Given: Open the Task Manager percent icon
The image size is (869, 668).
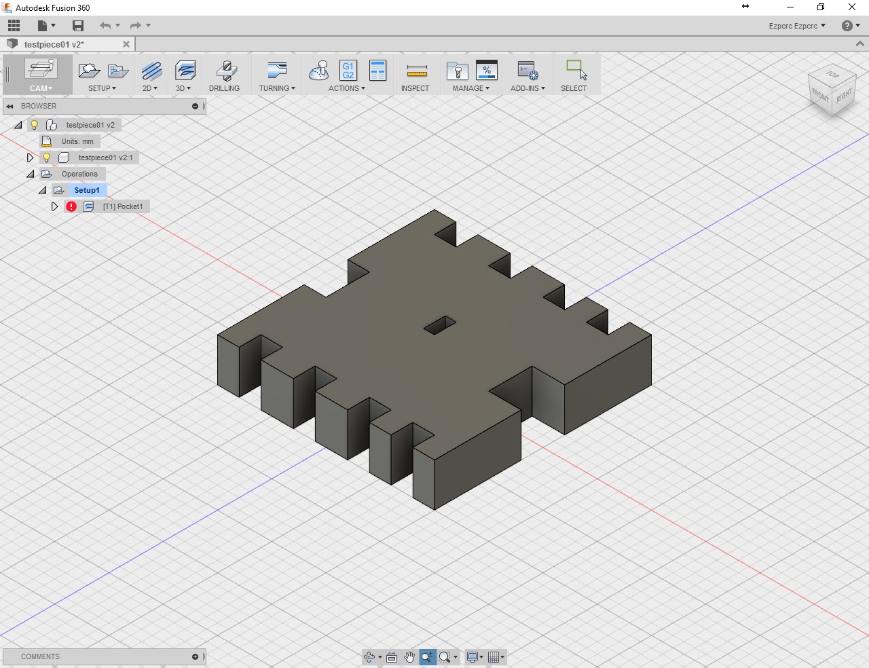Looking at the screenshot, I should pyautogui.click(x=487, y=71).
